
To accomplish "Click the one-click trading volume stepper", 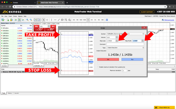I will point(49,26).
